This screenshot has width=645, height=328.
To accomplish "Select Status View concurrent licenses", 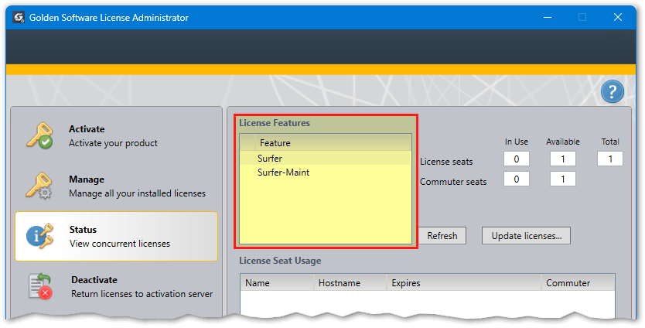I will [x=117, y=236].
